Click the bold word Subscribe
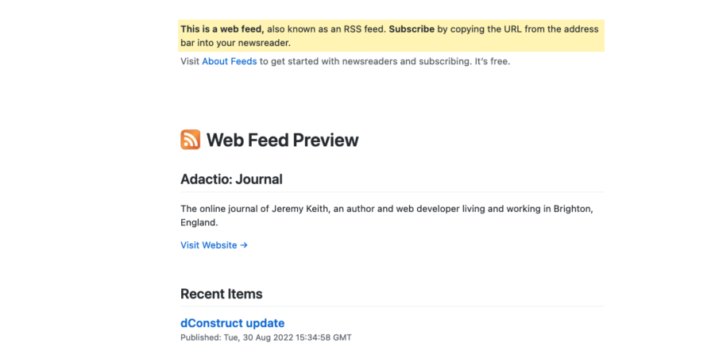The width and height of the screenshot is (715, 362). pyautogui.click(x=412, y=29)
